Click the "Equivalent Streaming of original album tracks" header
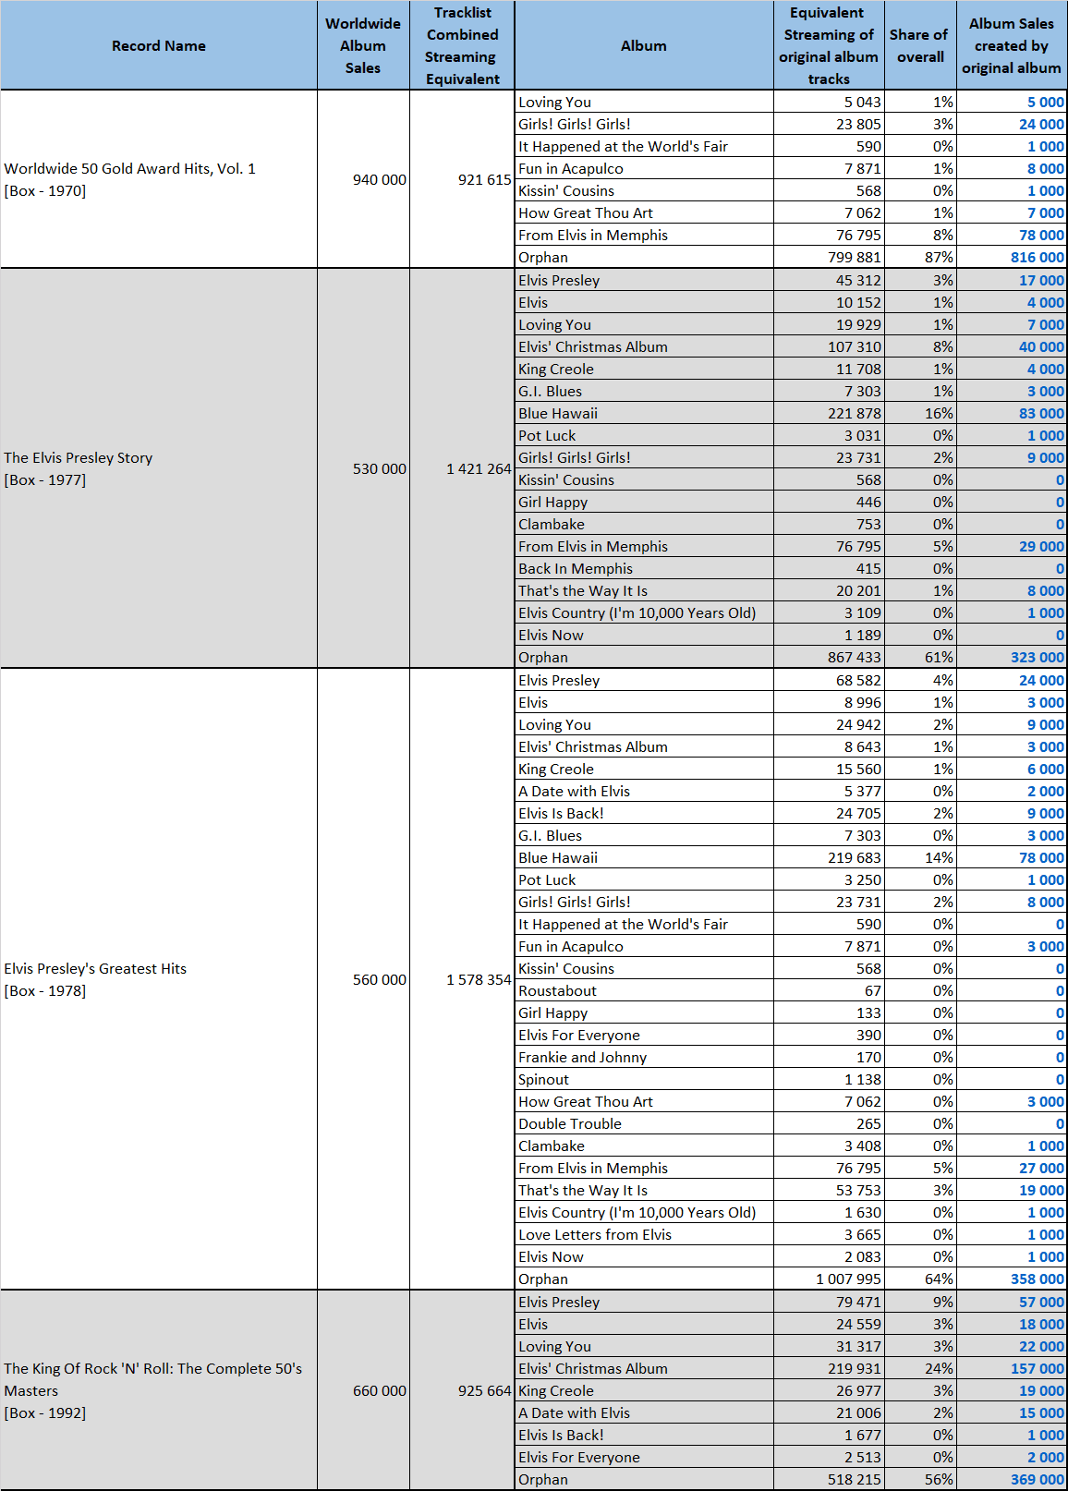The image size is (1068, 1491). click(829, 45)
